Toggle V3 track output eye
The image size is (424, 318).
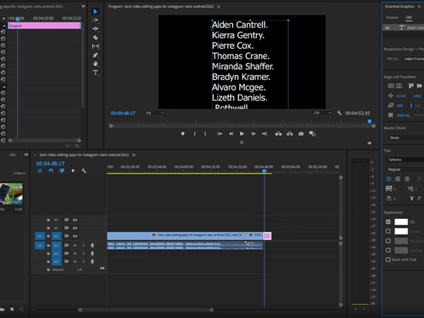[x=75, y=220]
